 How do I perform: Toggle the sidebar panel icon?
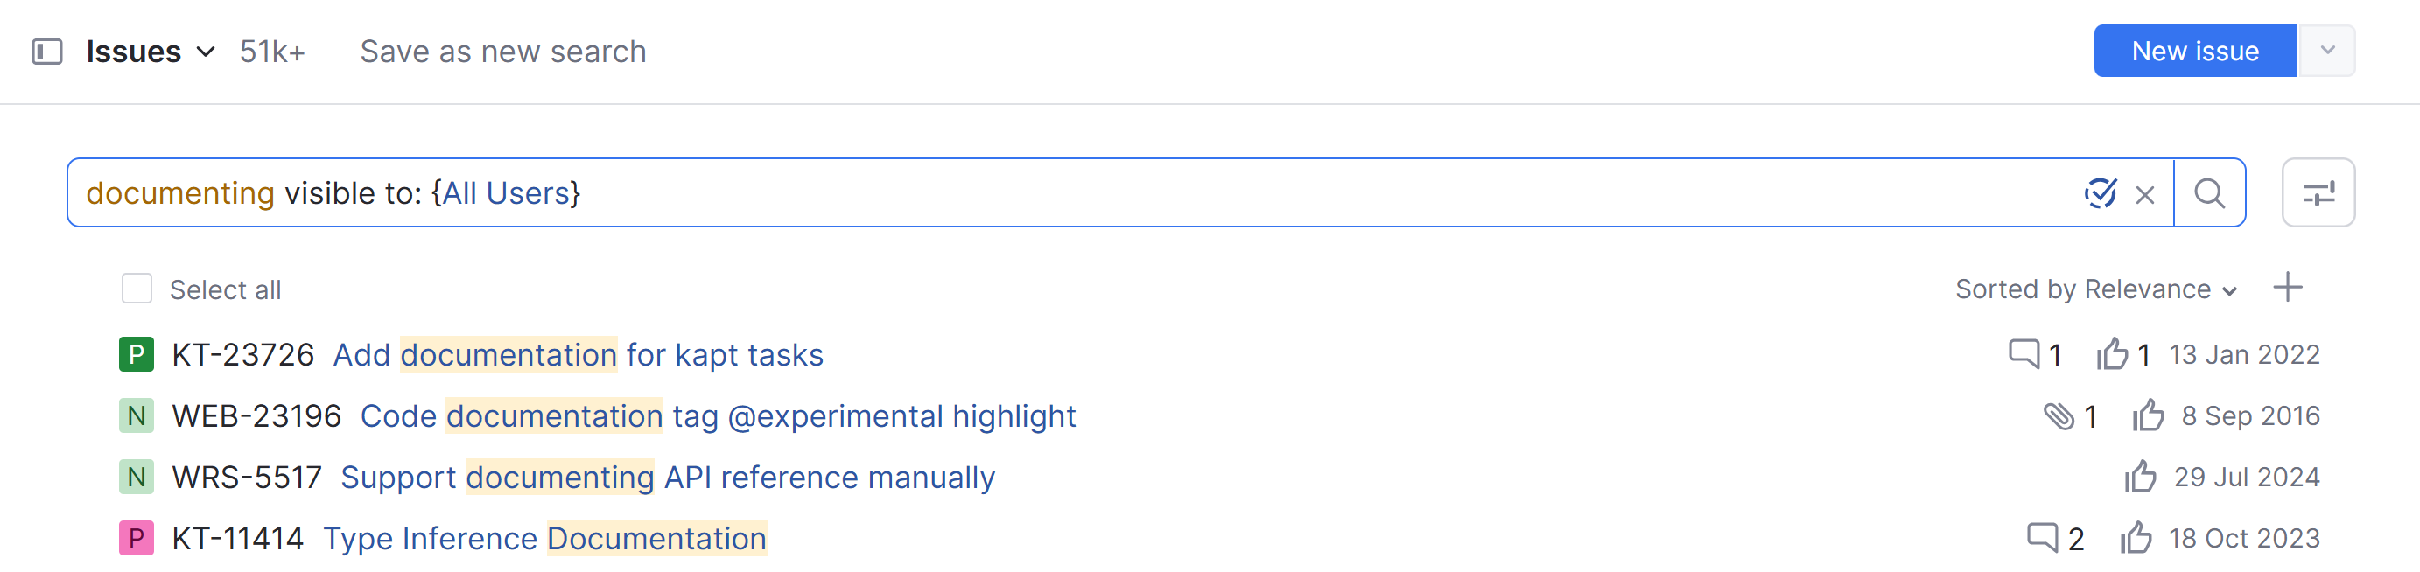(x=47, y=52)
